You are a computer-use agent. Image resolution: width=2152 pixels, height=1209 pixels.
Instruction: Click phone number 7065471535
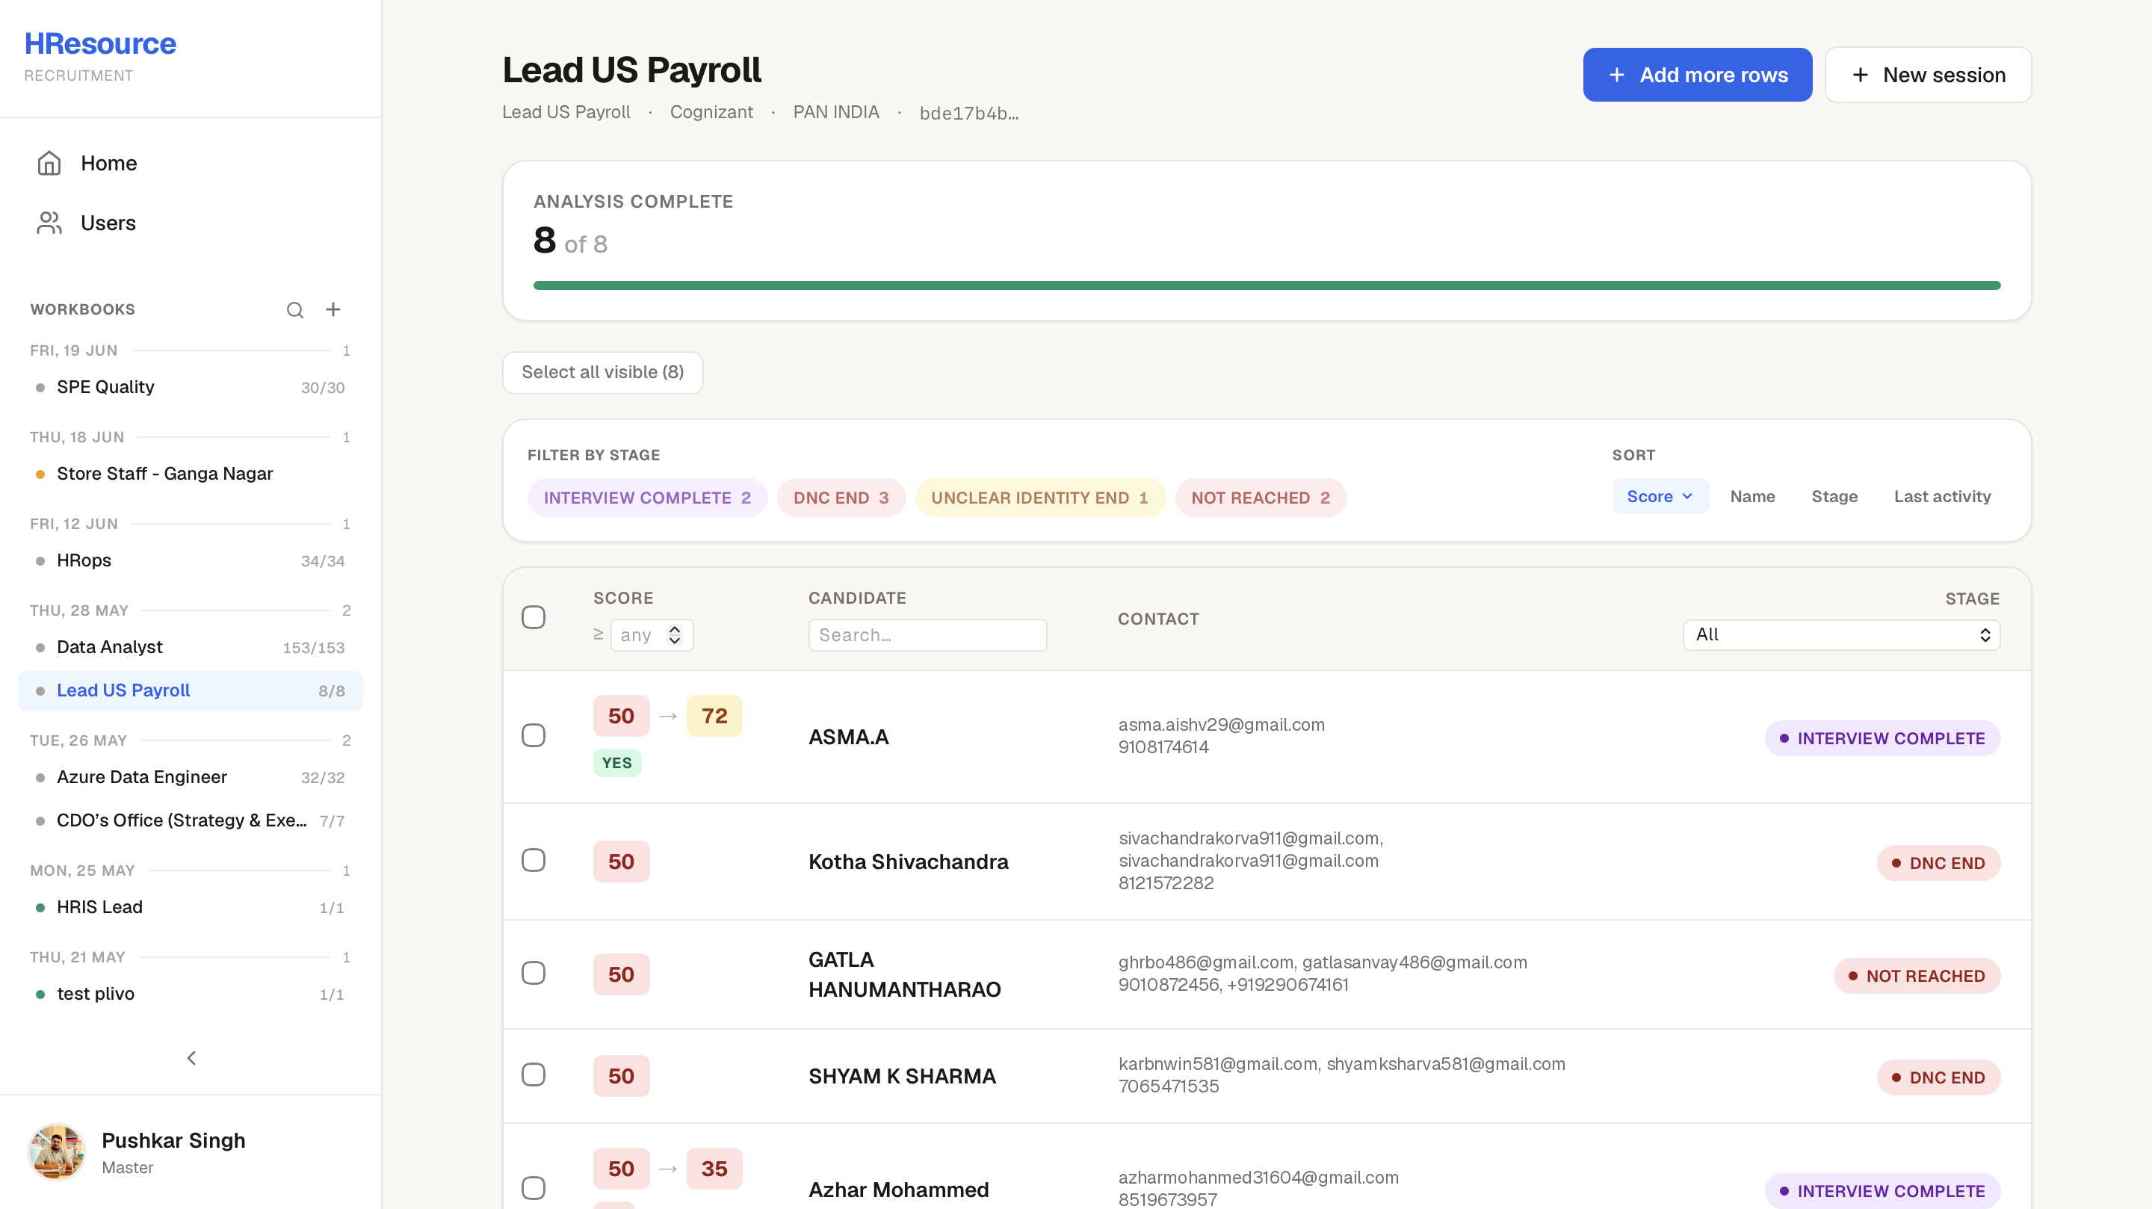(x=1169, y=1086)
